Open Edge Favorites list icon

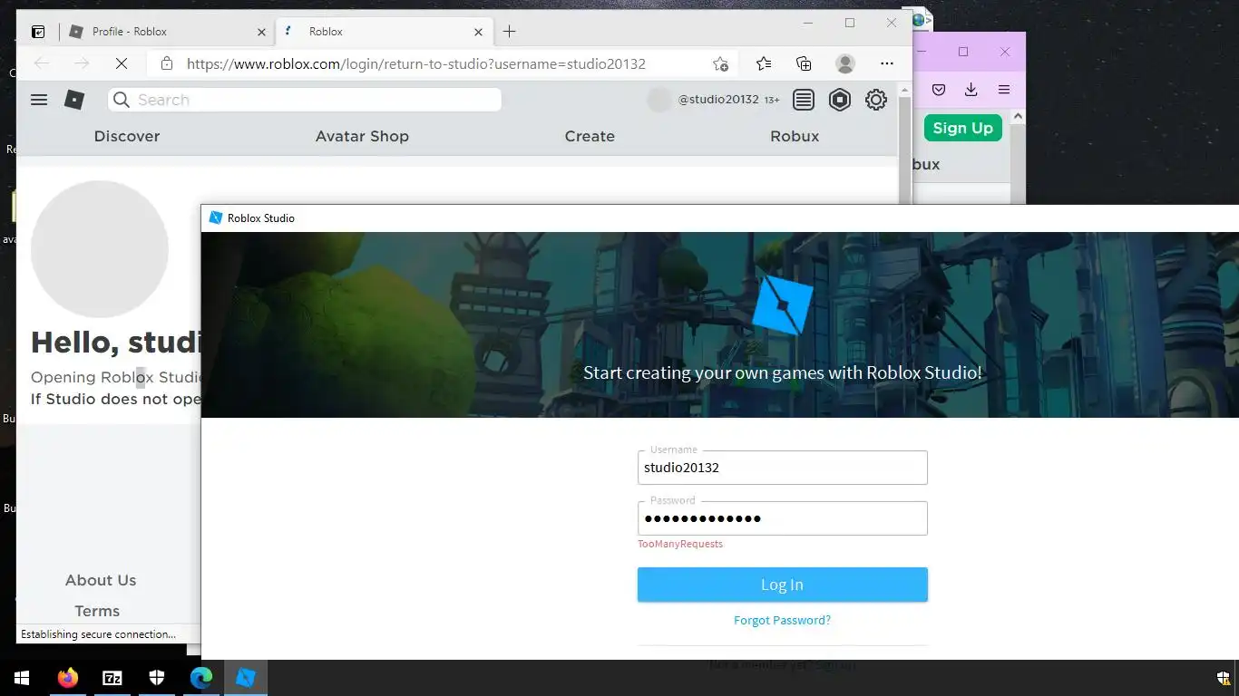(764, 63)
